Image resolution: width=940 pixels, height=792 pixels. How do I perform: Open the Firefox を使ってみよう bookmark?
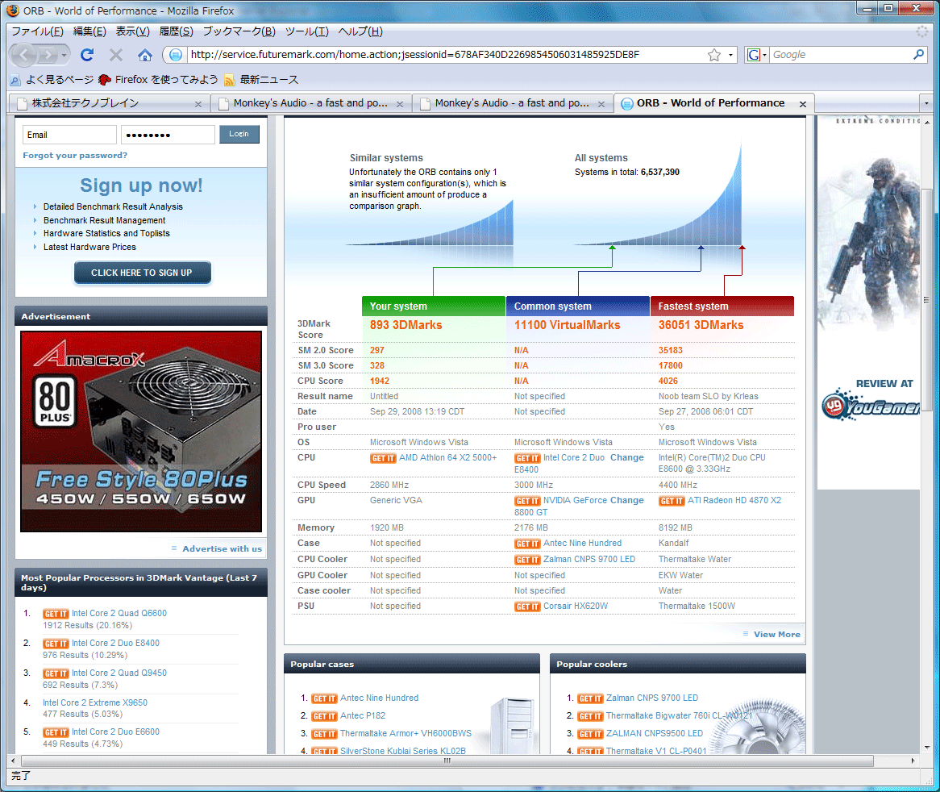pos(158,80)
